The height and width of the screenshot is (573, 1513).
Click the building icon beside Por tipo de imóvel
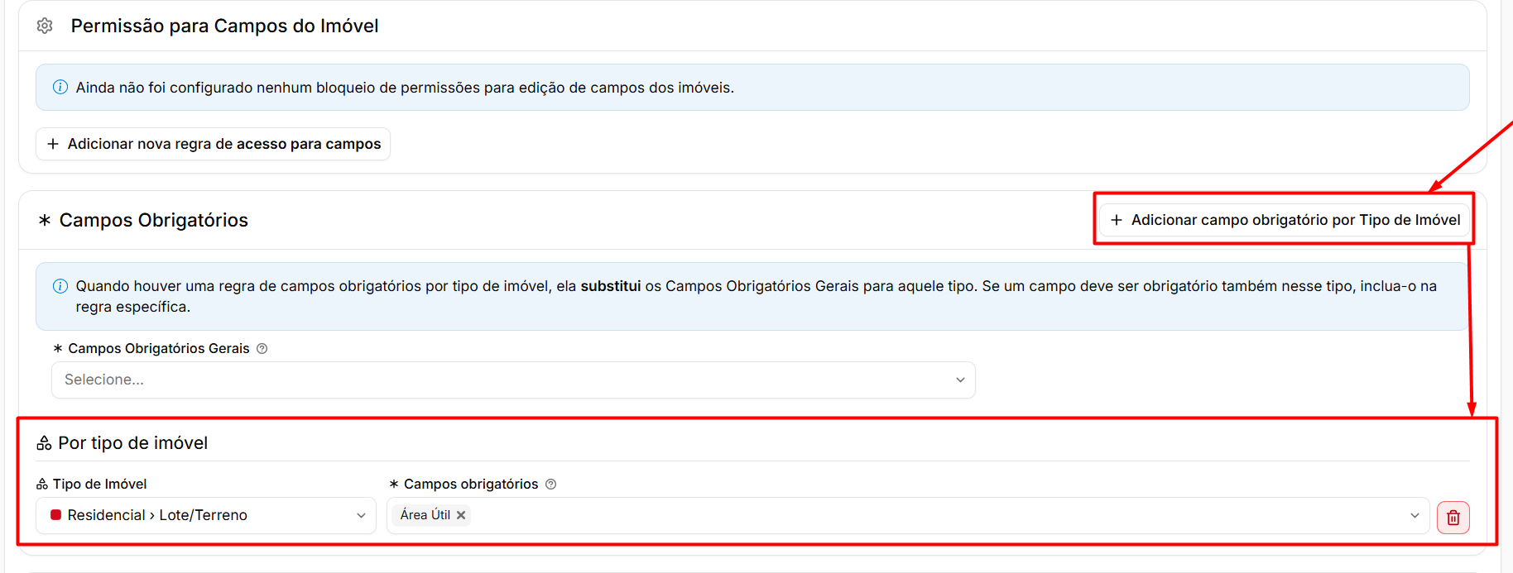pos(44,444)
